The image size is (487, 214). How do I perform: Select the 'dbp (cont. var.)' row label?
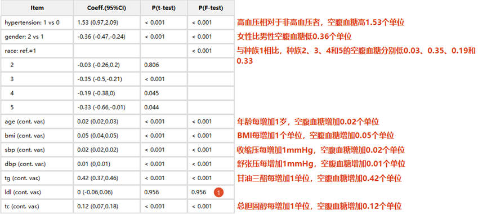point(25,164)
